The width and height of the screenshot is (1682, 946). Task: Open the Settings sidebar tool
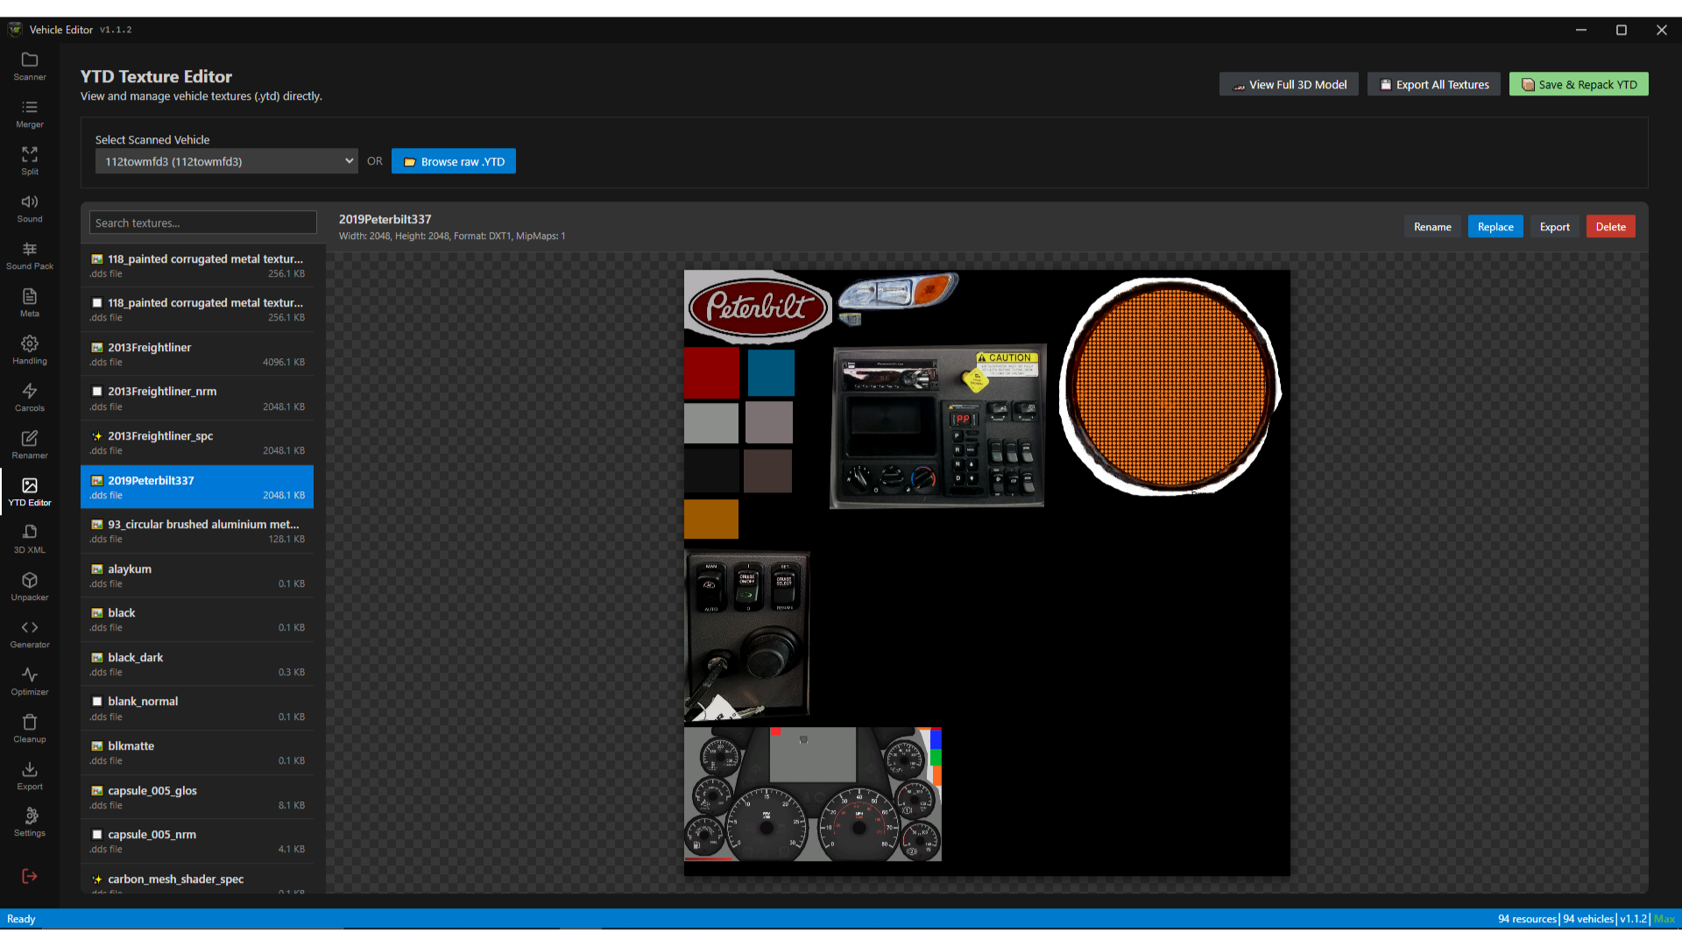click(30, 822)
